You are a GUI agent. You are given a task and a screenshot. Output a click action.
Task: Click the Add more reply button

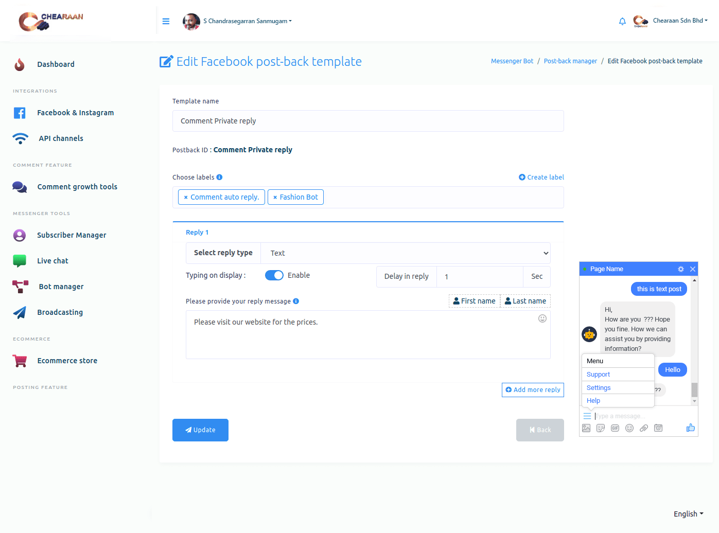pyautogui.click(x=533, y=390)
